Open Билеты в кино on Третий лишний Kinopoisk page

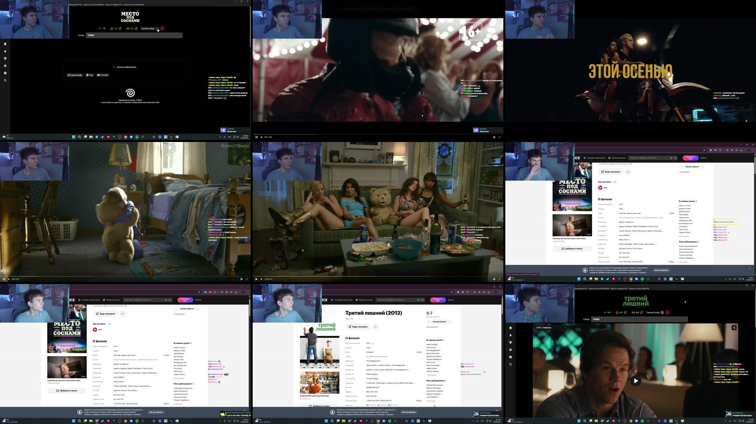pyautogui.click(x=364, y=300)
